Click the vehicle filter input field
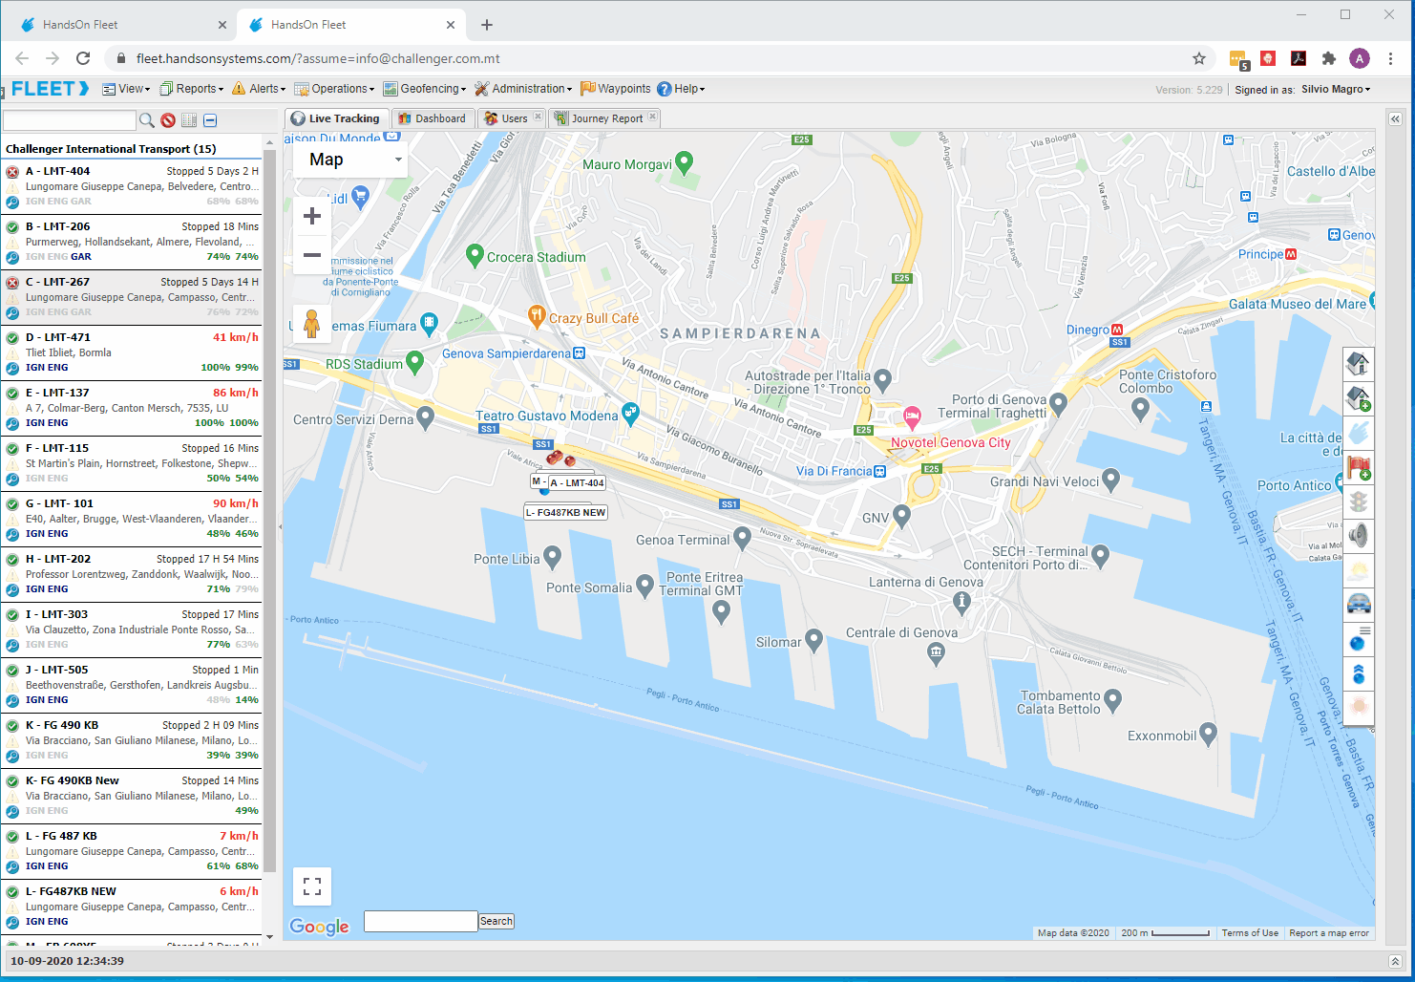1415x982 pixels. click(70, 120)
